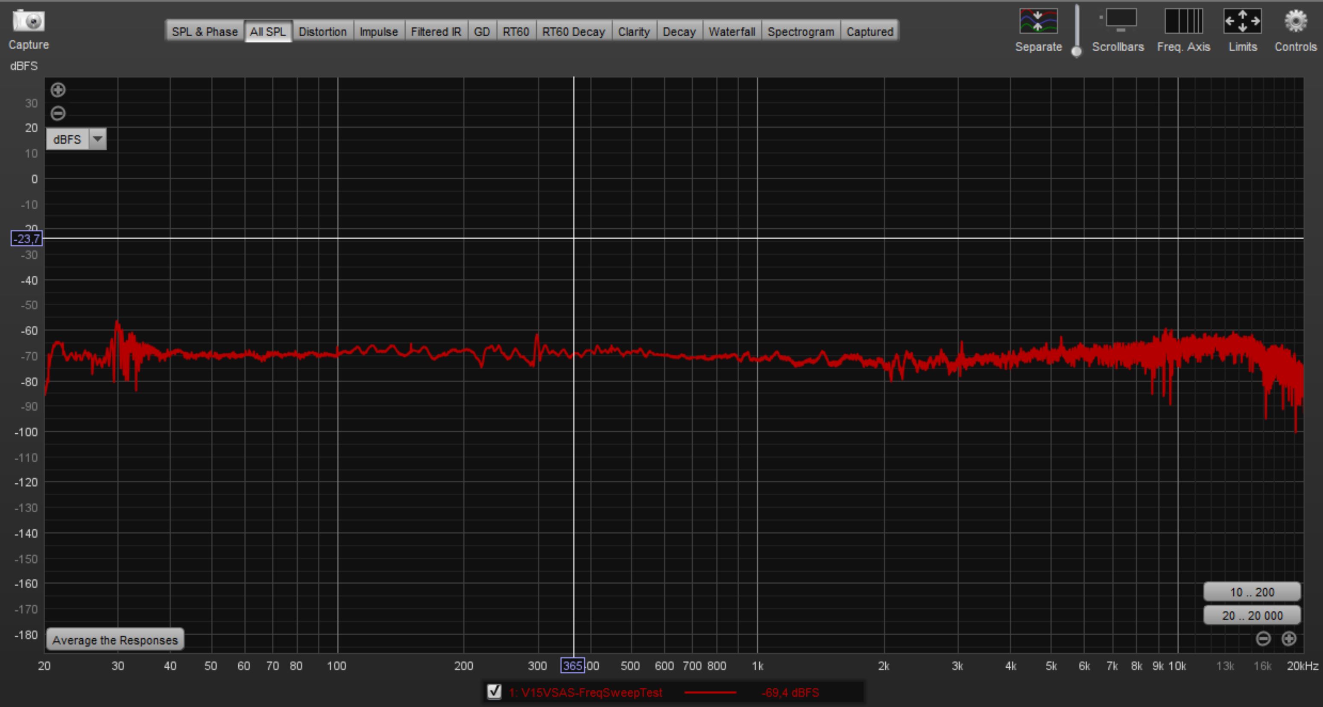
Task: Select the Distortion tab
Action: [322, 32]
